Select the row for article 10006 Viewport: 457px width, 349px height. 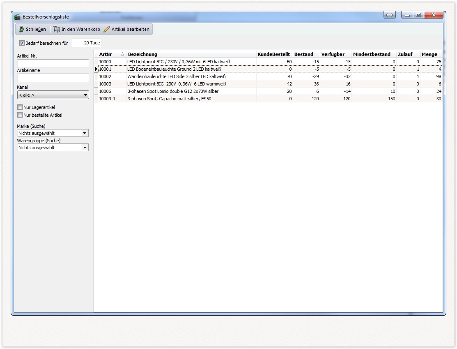coord(172,91)
